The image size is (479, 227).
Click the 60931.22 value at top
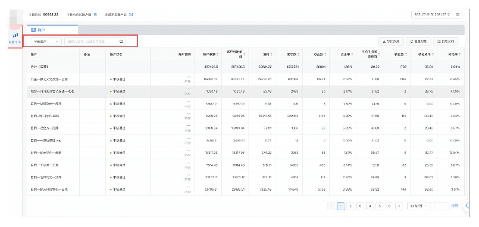coord(51,14)
